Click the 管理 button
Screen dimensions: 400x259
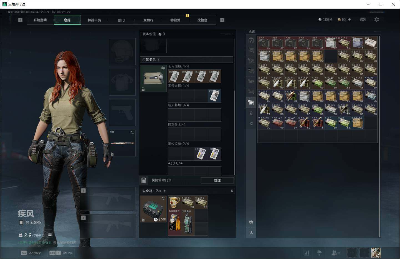217,180
